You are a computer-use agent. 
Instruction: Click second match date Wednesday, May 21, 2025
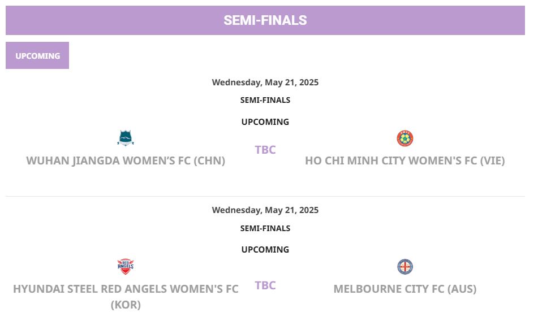tap(265, 210)
